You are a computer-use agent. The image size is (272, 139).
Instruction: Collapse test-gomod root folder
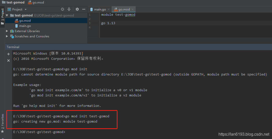tap(7, 15)
